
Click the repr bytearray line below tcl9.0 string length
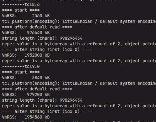(79, 106)
